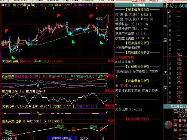187x140 pixels.
Task: Close the 主力增仓榜 indicator sub-panel
Action: click(112, 91)
